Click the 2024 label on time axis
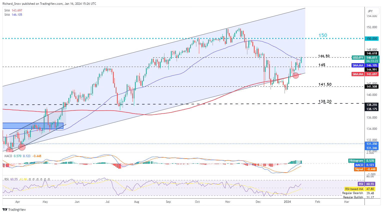This screenshot has height=214, width=383. tap(287, 202)
